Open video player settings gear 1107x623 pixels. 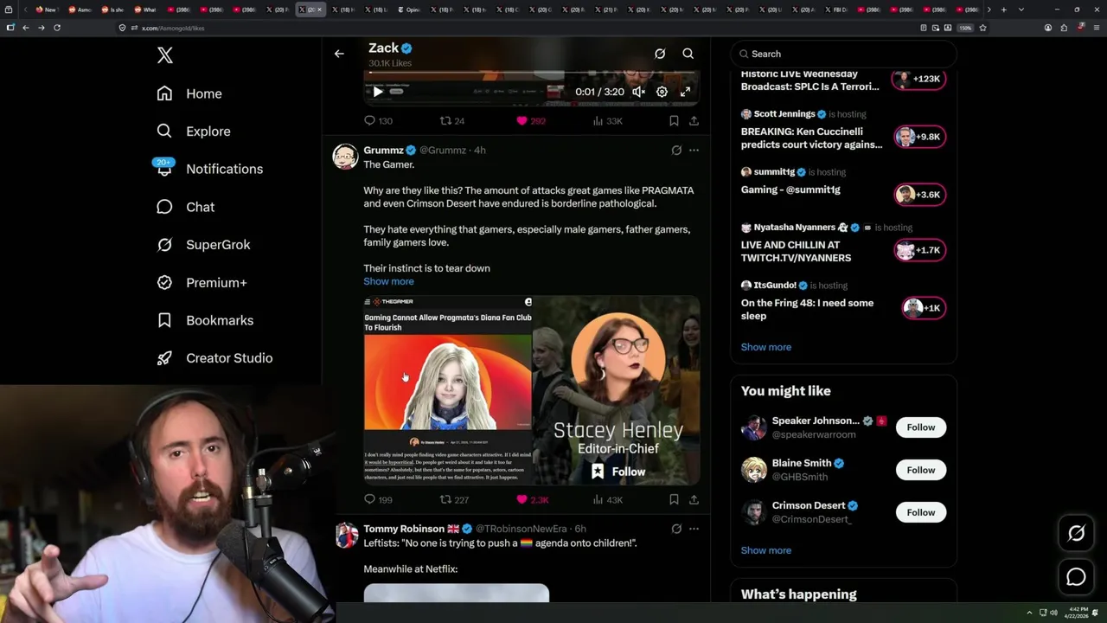pyautogui.click(x=662, y=92)
